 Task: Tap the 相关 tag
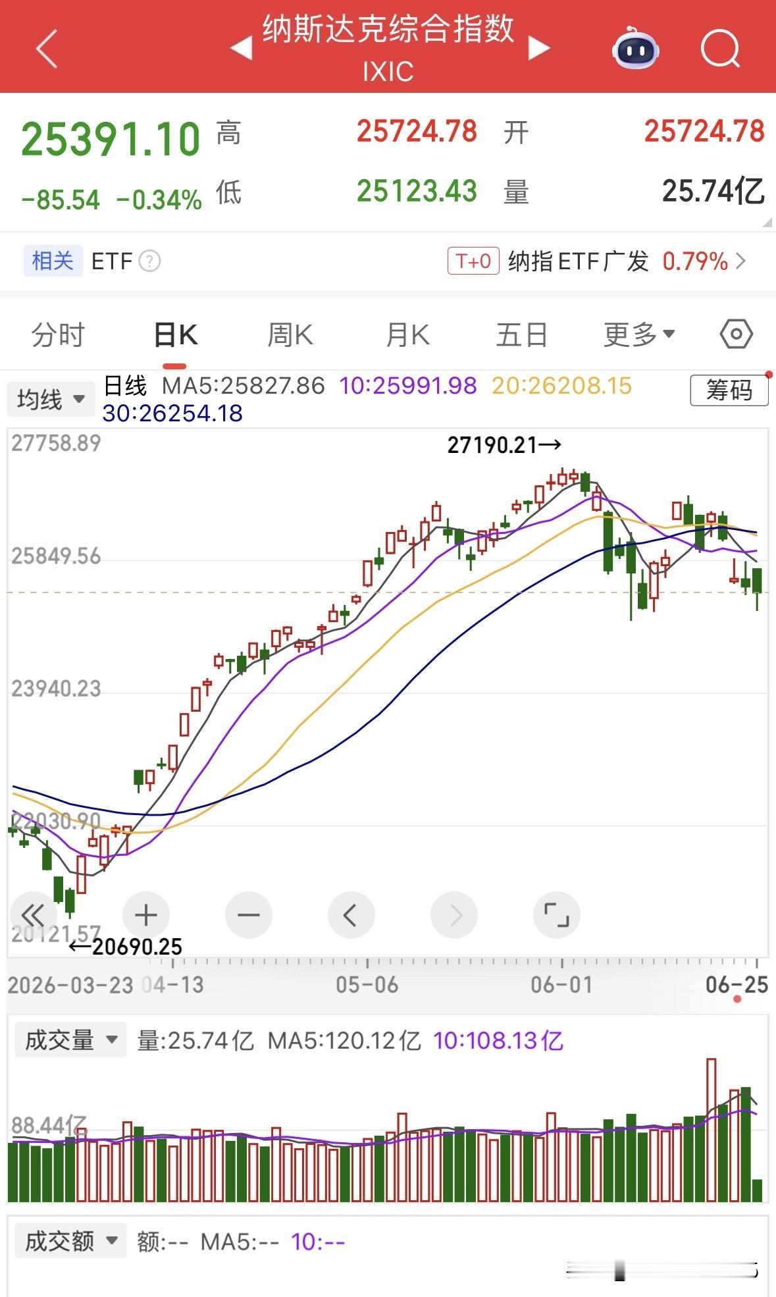coord(53,261)
